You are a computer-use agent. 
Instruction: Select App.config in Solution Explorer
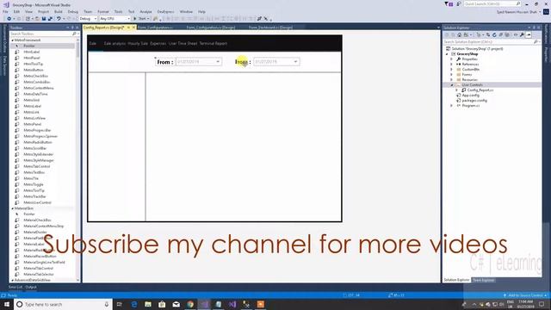[471, 96]
